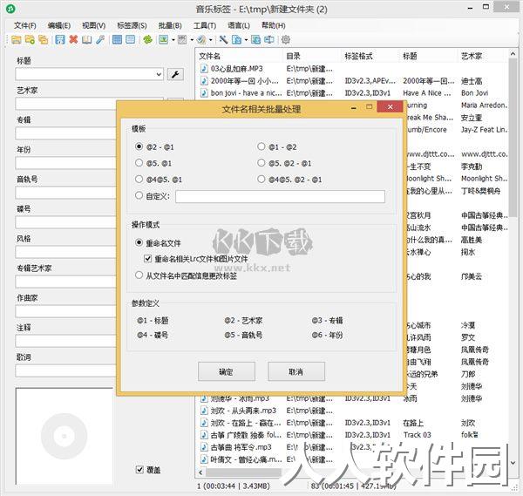The height and width of the screenshot is (496, 523).
Task: Select template radio @1 - @2
Action: [x=261, y=146]
